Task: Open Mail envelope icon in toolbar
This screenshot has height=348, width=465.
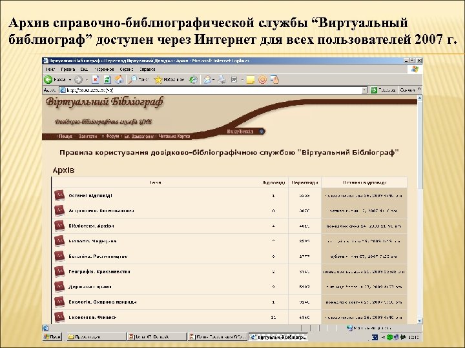Action: coord(207,80)
